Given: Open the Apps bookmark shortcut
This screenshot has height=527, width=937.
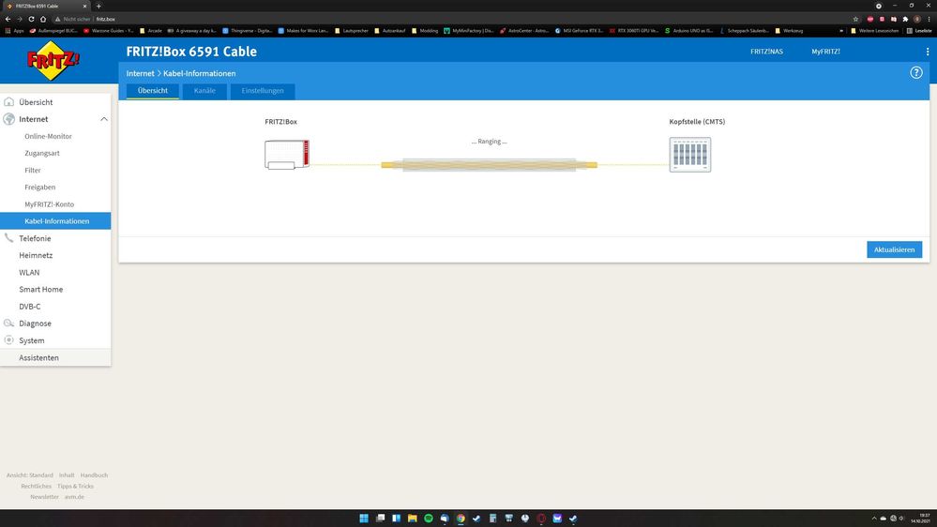Looking at the screenshot, I should coord(14,30).
